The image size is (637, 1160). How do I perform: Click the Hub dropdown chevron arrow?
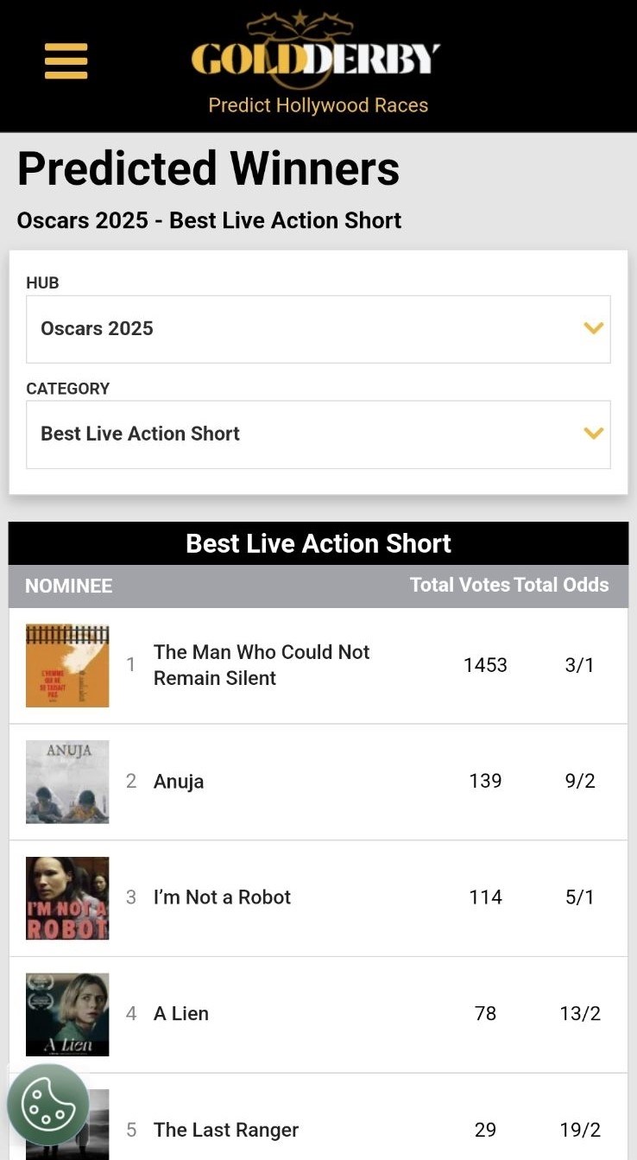pyautogui.click(x=593, y=328)
